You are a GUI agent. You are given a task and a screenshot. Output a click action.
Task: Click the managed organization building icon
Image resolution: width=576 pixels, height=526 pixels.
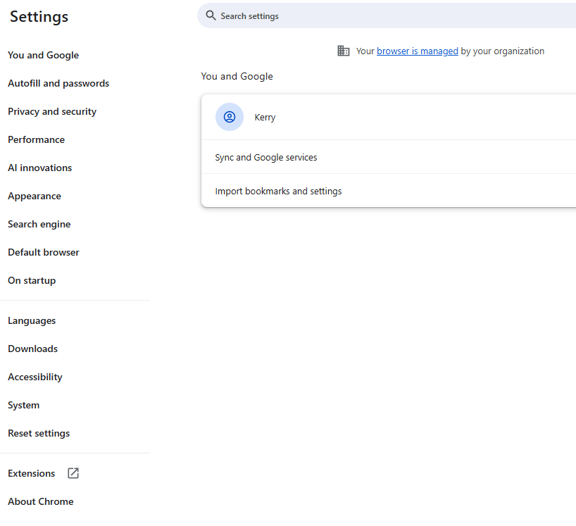[343, 51]
